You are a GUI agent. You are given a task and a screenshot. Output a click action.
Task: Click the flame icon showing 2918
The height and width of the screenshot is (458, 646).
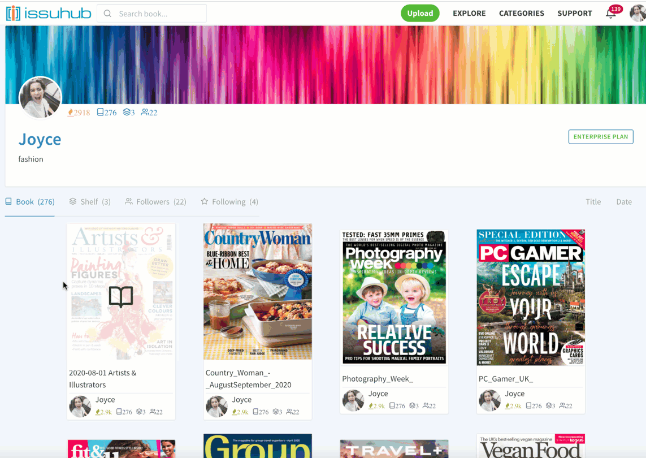[x=71, y=113]
